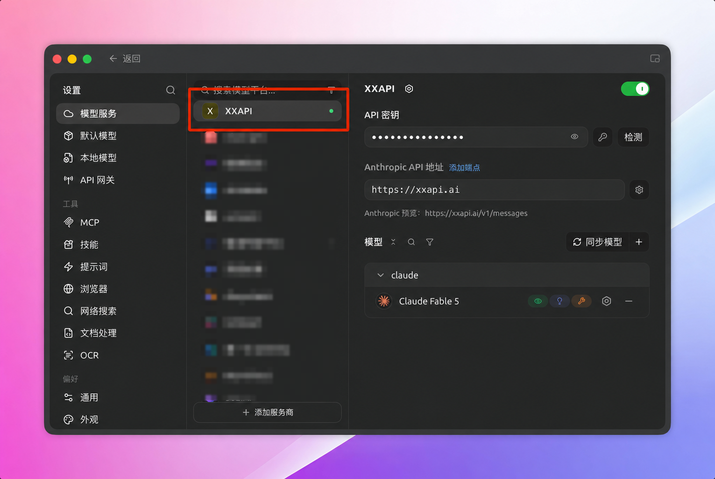Reveal the API key with eye icon

(574, 137)
